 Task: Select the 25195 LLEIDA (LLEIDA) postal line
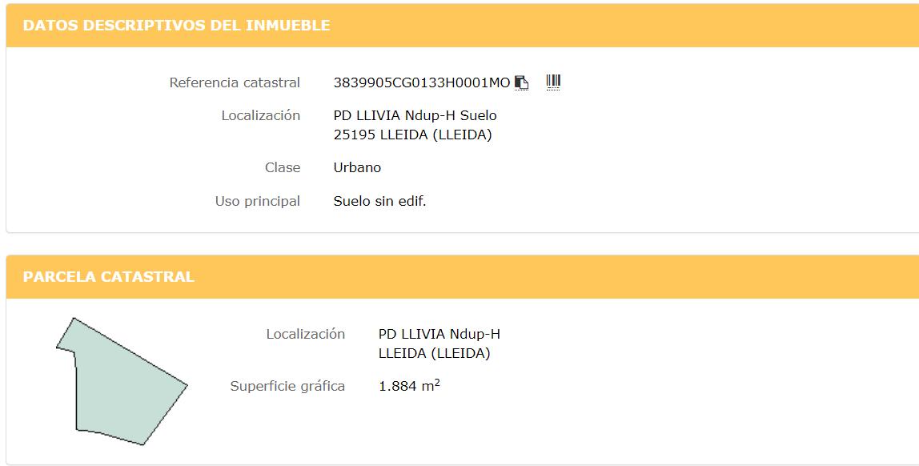point(412,135)
